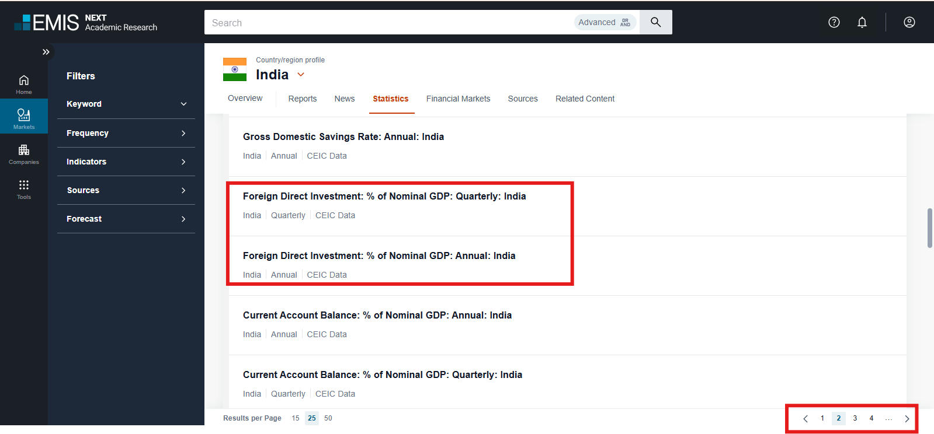Open the Tools grid icon
Viewport: 934px width, 434px height.
24,189
